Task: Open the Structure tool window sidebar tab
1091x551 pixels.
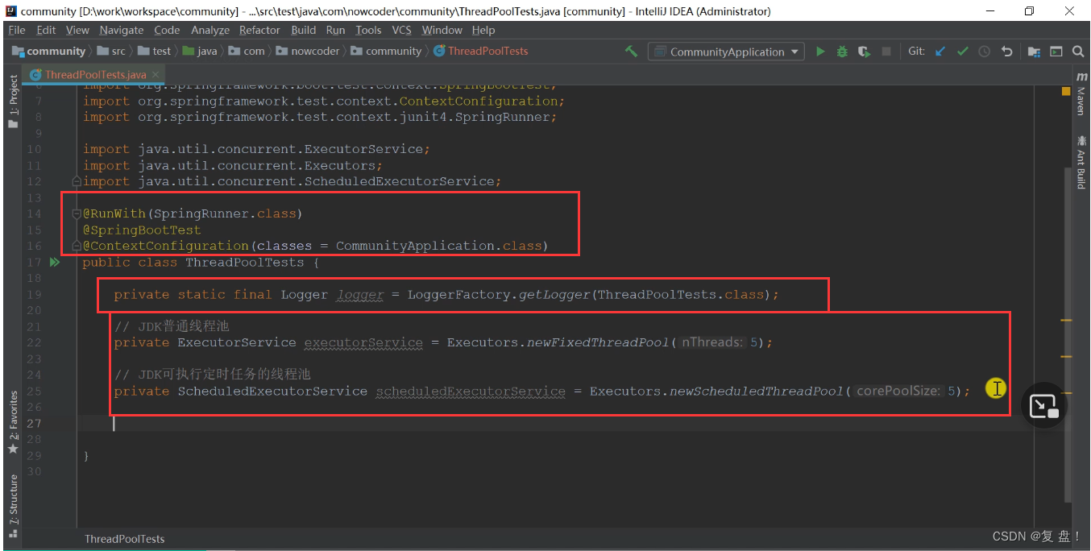Action: [x=13, y=507]
